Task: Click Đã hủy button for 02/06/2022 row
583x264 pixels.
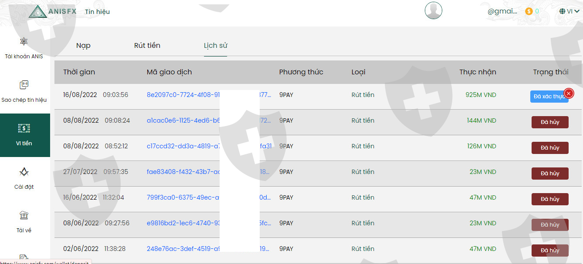Action: point(550,251)
